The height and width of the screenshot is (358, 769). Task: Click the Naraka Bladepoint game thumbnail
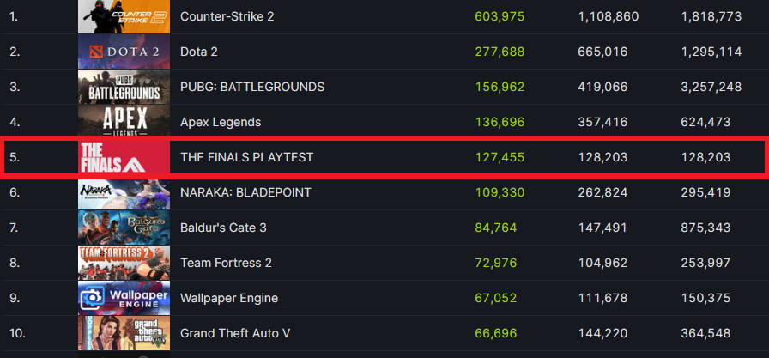(x=124, y=192)
